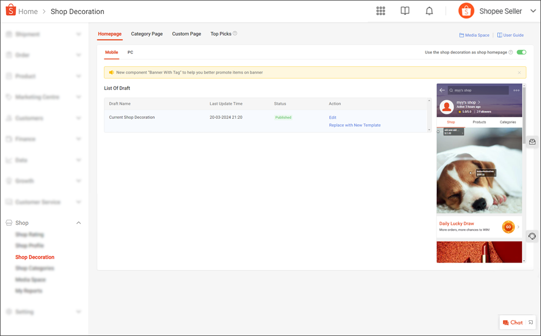Viewport: 541px width, 336px height.
Task: Click the red lipstick banner thumbnail
Action: [x=479, y=252]
